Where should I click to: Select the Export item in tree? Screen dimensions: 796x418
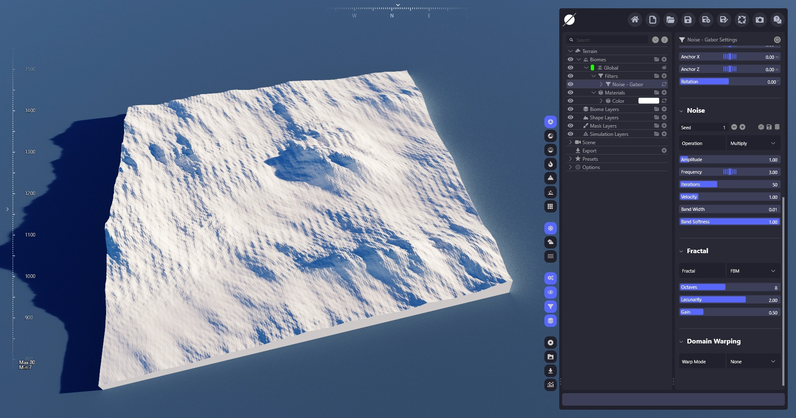(589, 150)
